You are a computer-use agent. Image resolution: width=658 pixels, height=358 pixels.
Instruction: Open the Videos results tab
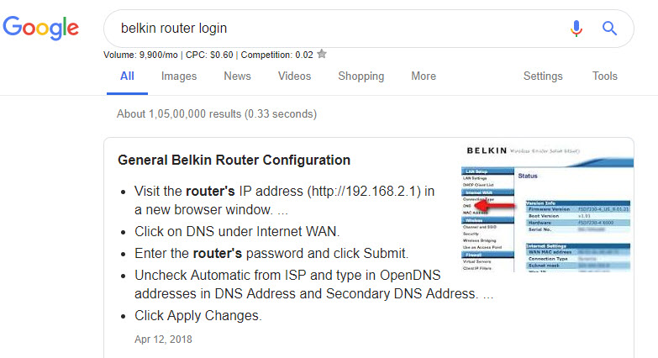[294, 76]
